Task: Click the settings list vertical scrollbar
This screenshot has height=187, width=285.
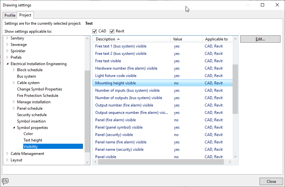Action: click(235, 89)
